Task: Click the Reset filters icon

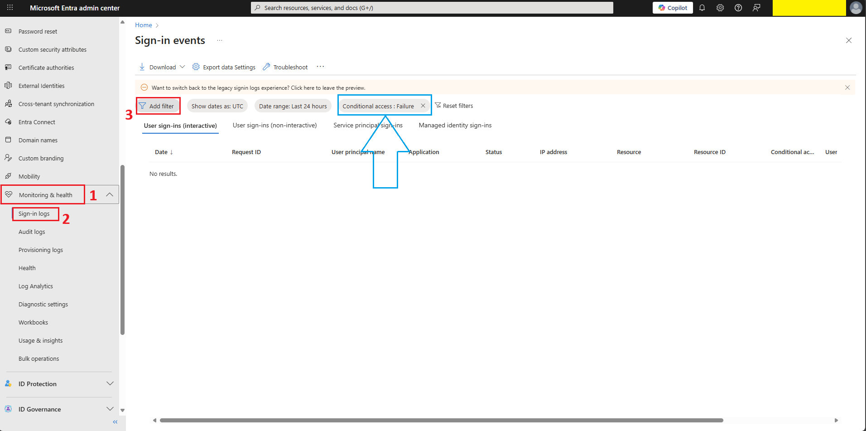Action: [x=454, y=106]
